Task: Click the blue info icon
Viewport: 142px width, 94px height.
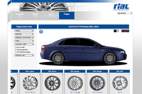Action: pyautogui.click(x=41, y=32)
